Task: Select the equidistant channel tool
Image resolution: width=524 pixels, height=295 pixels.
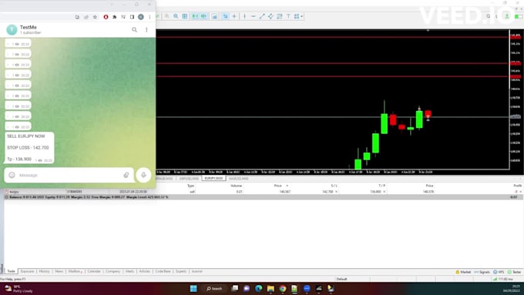Action: [x=270, y=16]
